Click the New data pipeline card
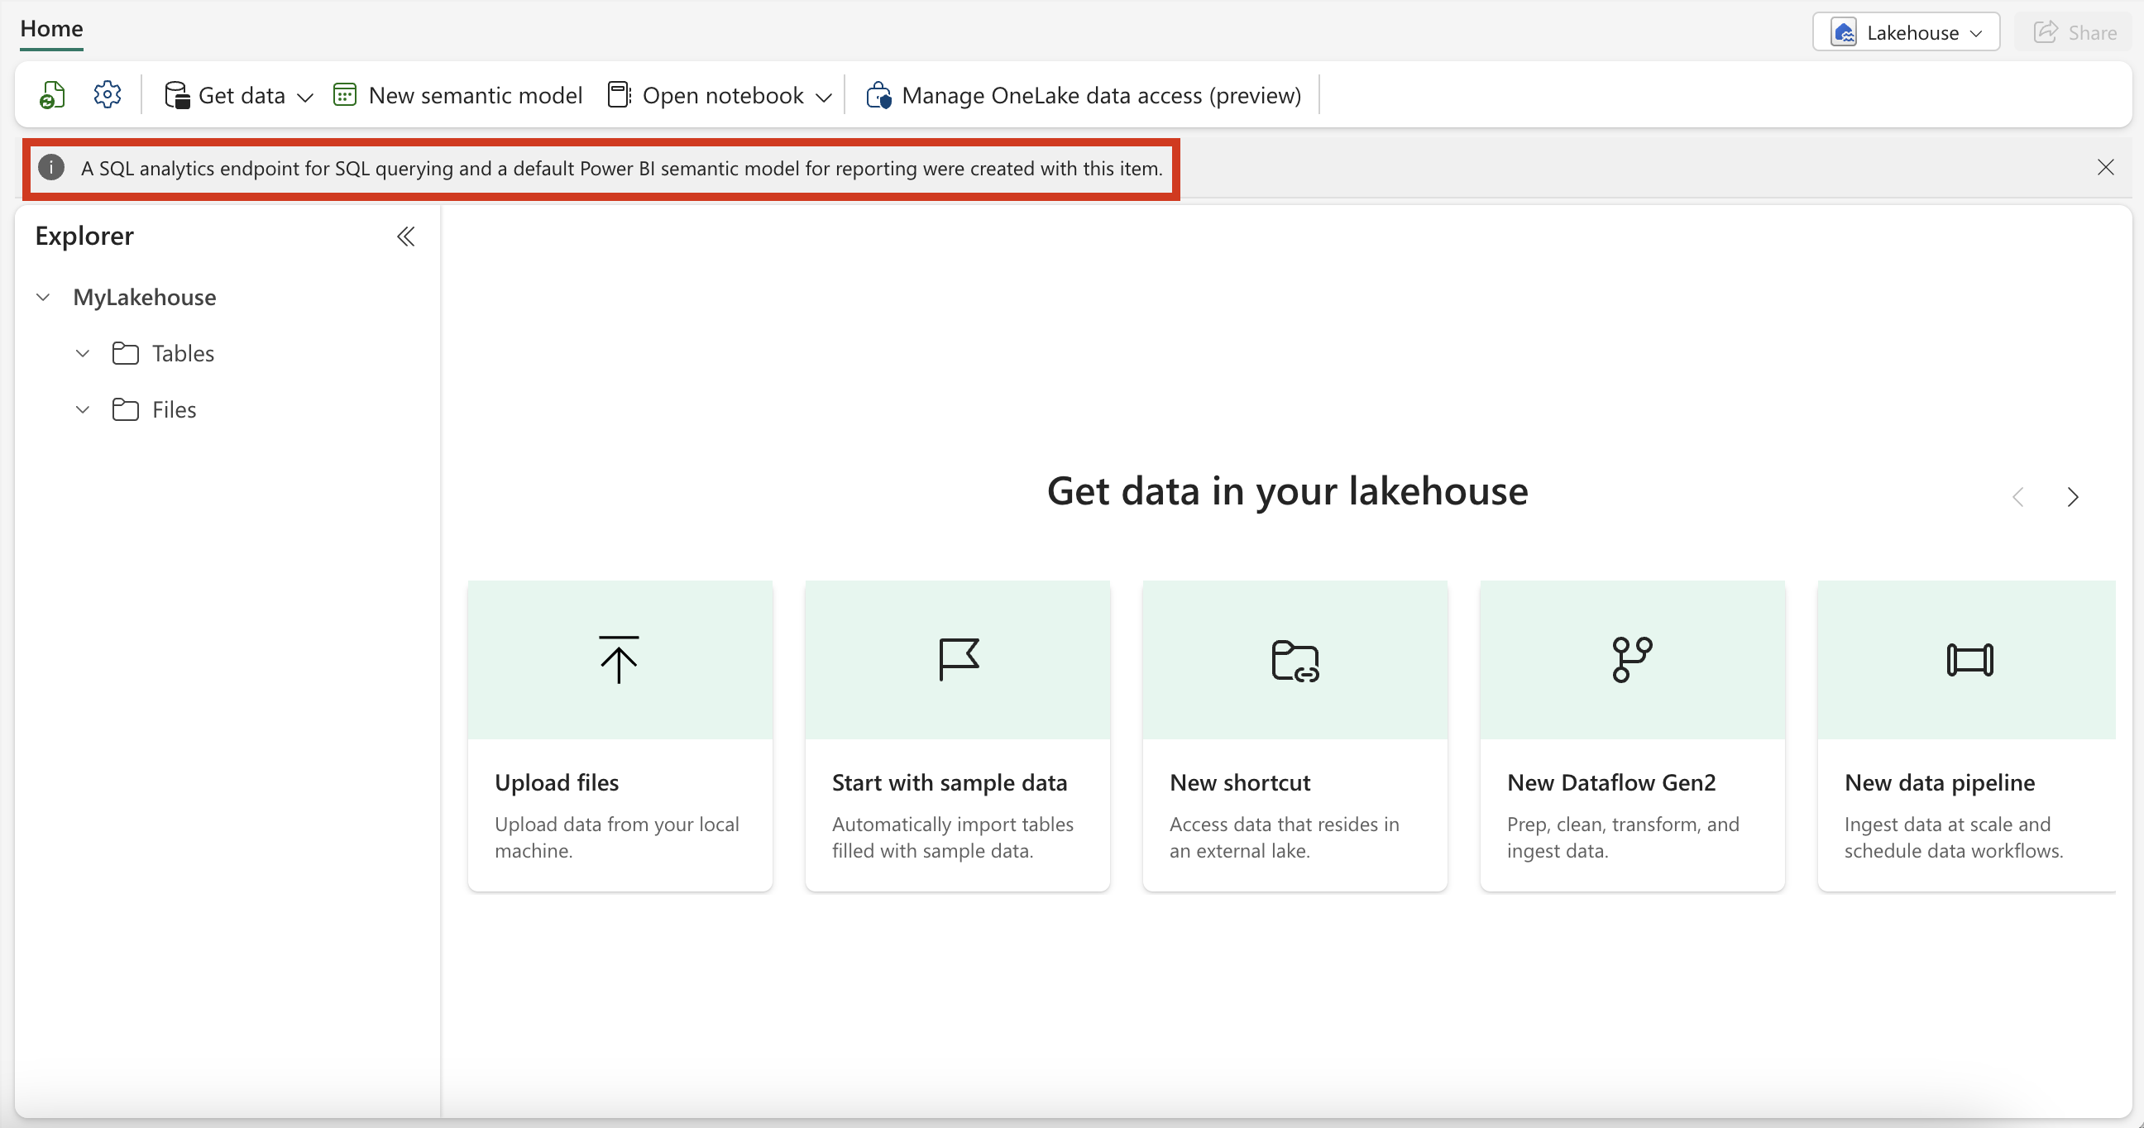 tap(1967, 735)
